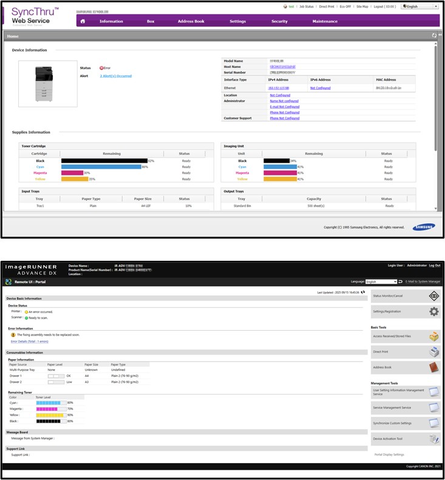Click the Error Details (Total: 1 errors) link
This screenshot has height=480, width=445.
(x=29, y=341)
